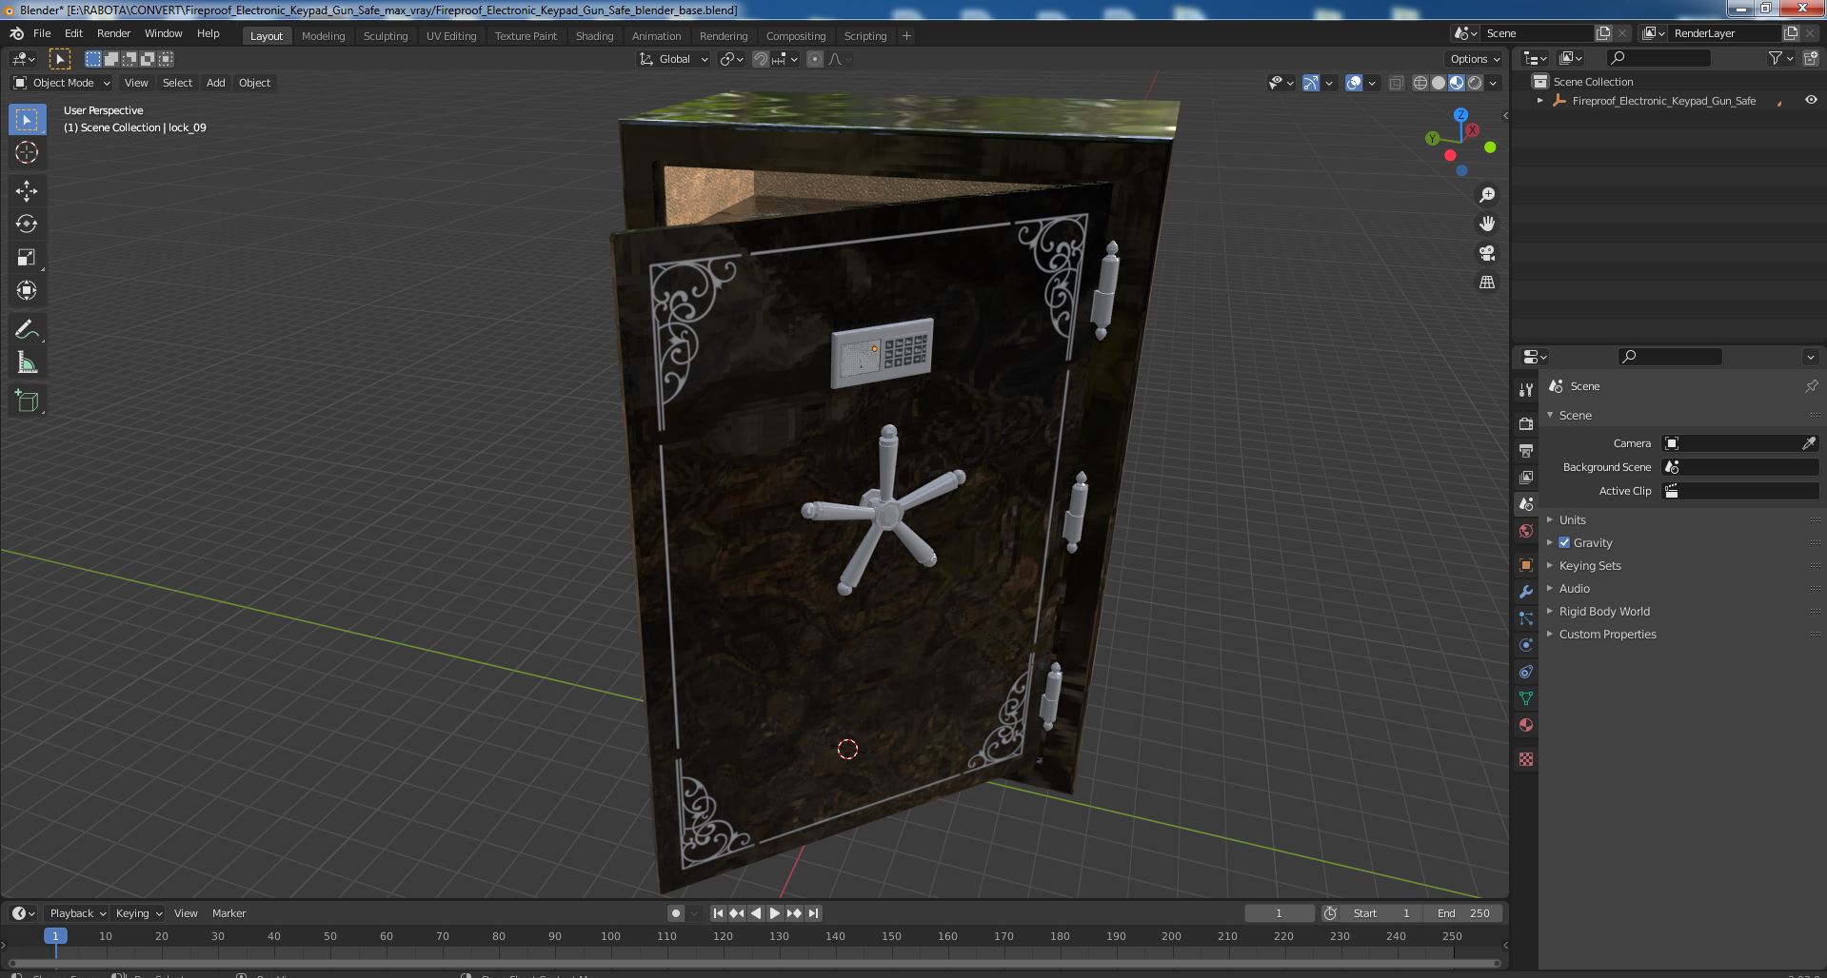Image resolution: width=1827 pixels, height=978 pixels.
Task: Open the Keying dropdown
Action: 138,913
